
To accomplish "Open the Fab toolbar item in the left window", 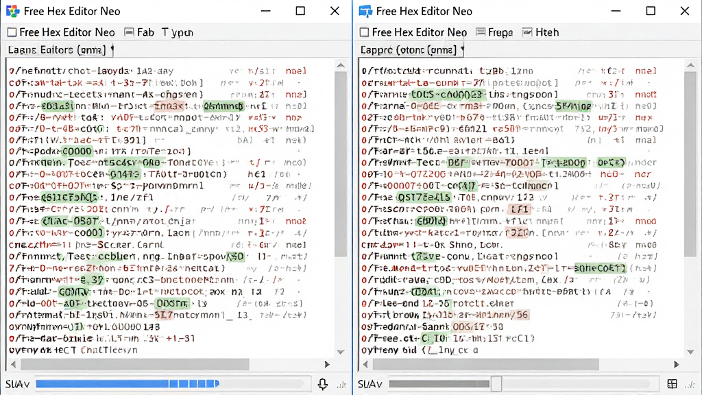I will (139, 32).
